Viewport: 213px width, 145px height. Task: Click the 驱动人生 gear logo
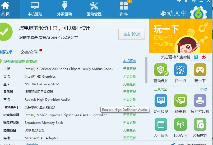(198, 13)
